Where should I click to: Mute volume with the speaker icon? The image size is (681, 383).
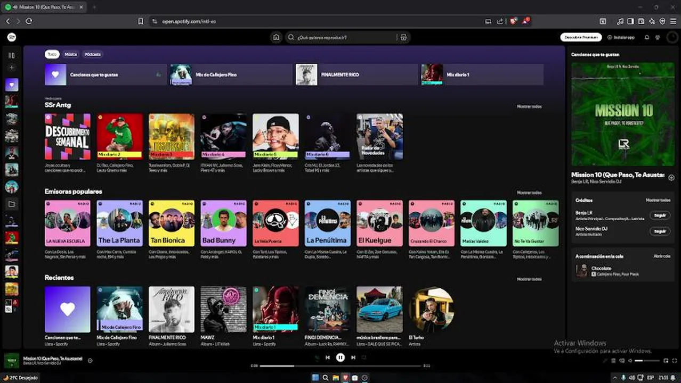[x=630, y=361]
